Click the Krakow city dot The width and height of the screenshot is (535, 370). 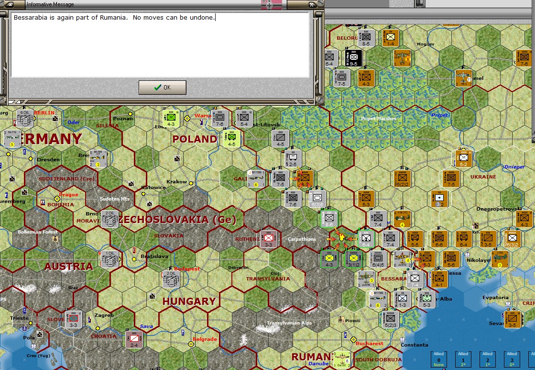pos(191,183)
